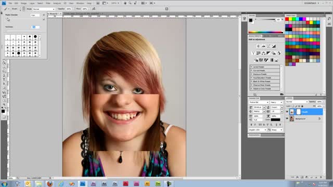The image size is (333, 187).
Task: Add layer style fx icon
Action: point(297,177)
